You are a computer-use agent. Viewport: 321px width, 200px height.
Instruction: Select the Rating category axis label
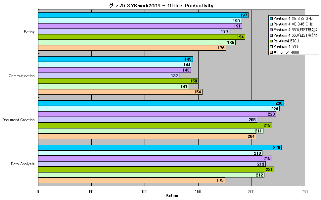pos(29,32)
